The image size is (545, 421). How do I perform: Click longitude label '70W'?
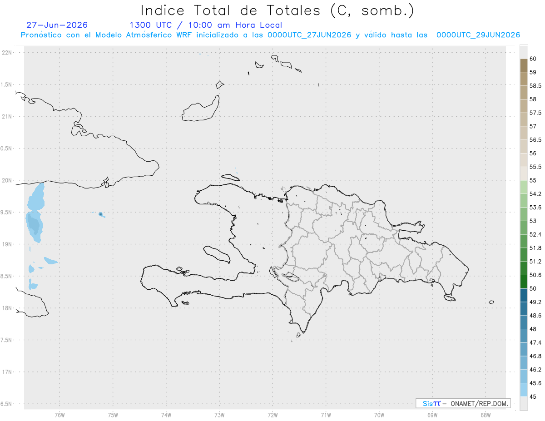379,415
